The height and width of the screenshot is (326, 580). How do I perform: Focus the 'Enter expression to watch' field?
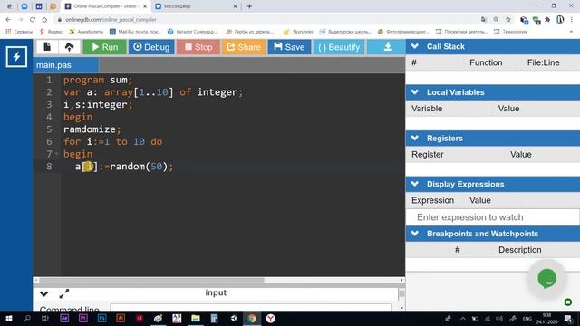[492, 217]
